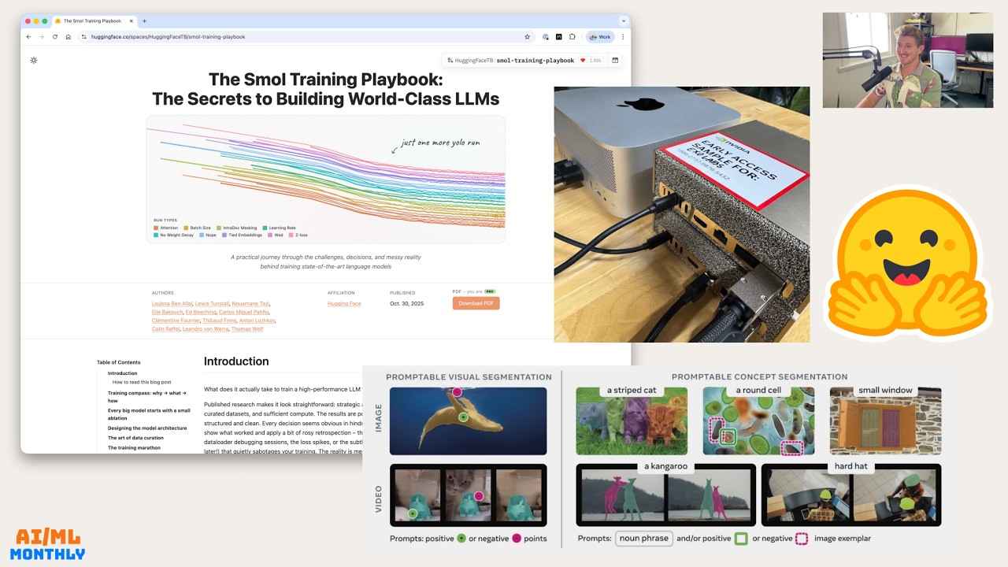Screen dimensions: 1008x567
Task: Click the 'a kangaroo' video example
Action: click(x=666, y=495)
